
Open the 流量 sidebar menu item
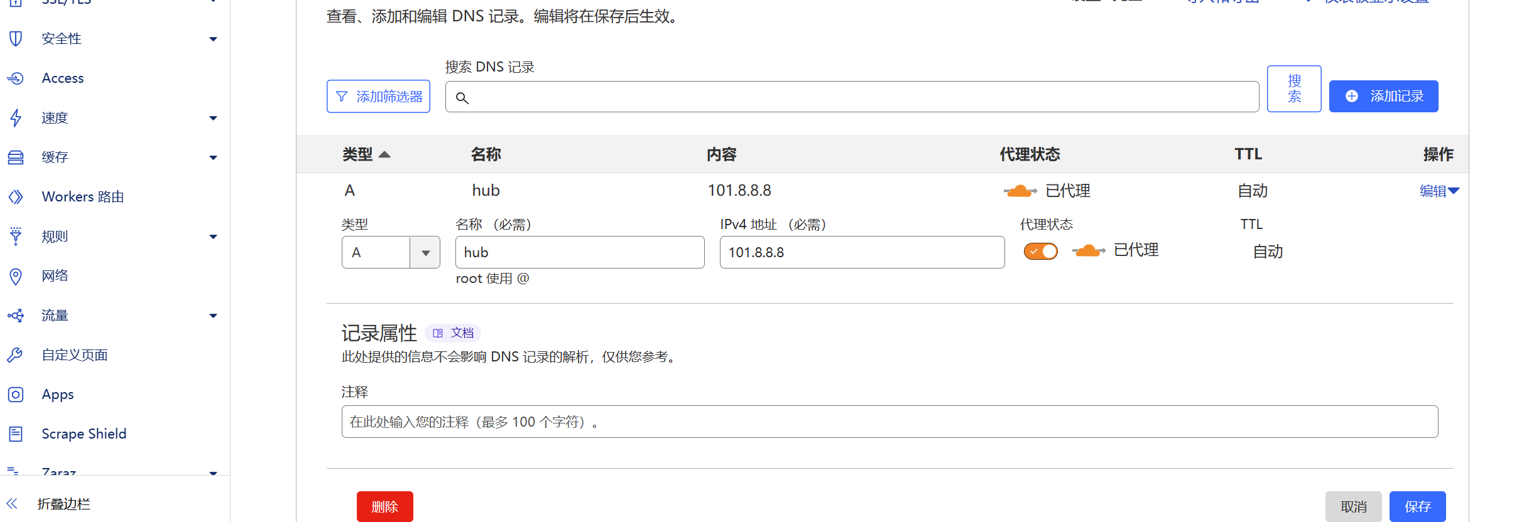click(55, 316)
